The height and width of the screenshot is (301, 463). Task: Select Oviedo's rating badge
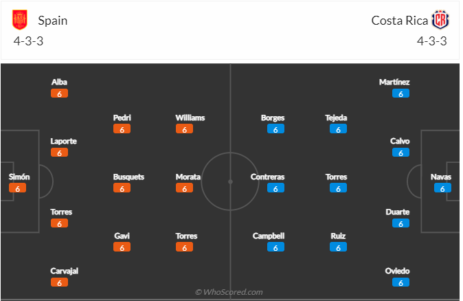(x=400, y=282)
